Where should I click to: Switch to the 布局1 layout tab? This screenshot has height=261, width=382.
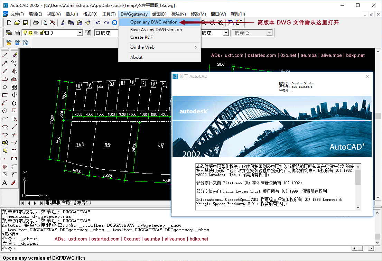point(67,203)
